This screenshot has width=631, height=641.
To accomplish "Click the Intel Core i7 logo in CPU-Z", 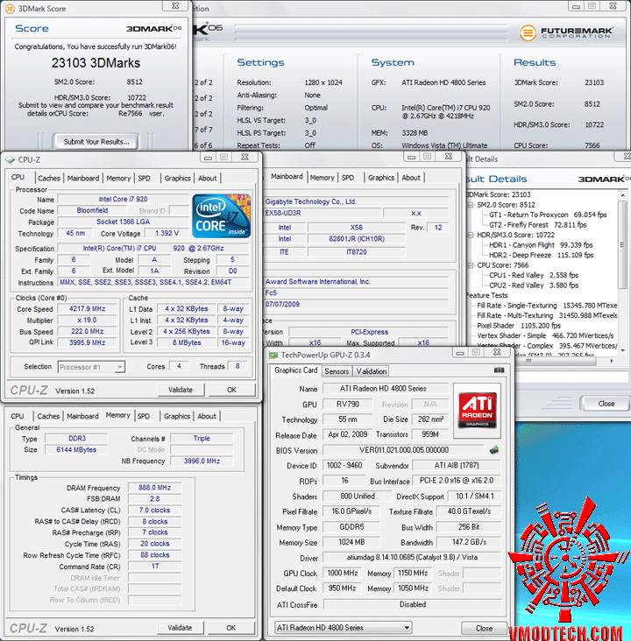I will pyautogui.click(x=222, y=215).
